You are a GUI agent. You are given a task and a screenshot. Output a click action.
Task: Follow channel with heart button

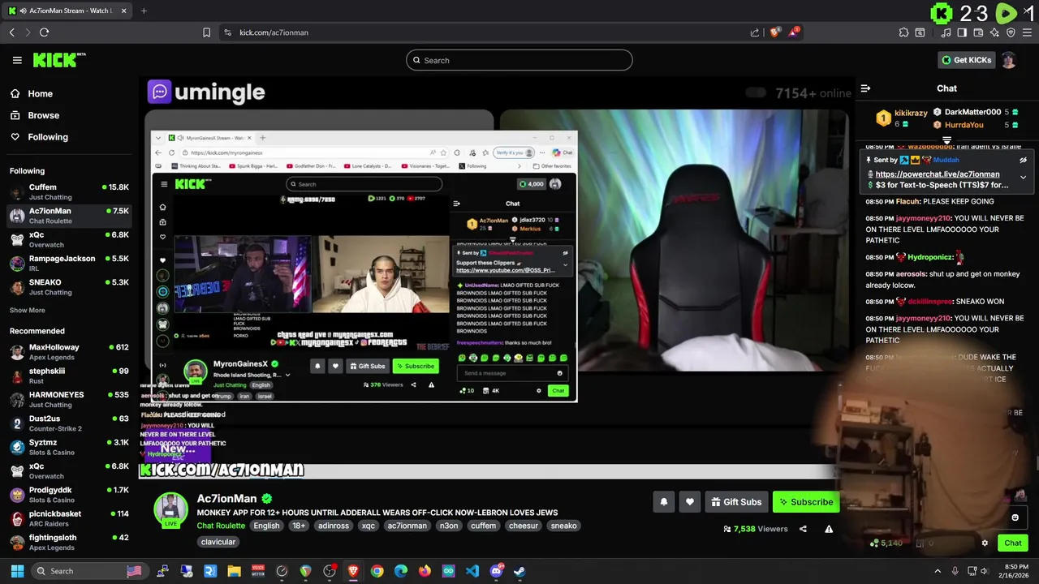(x=689, y=502)
